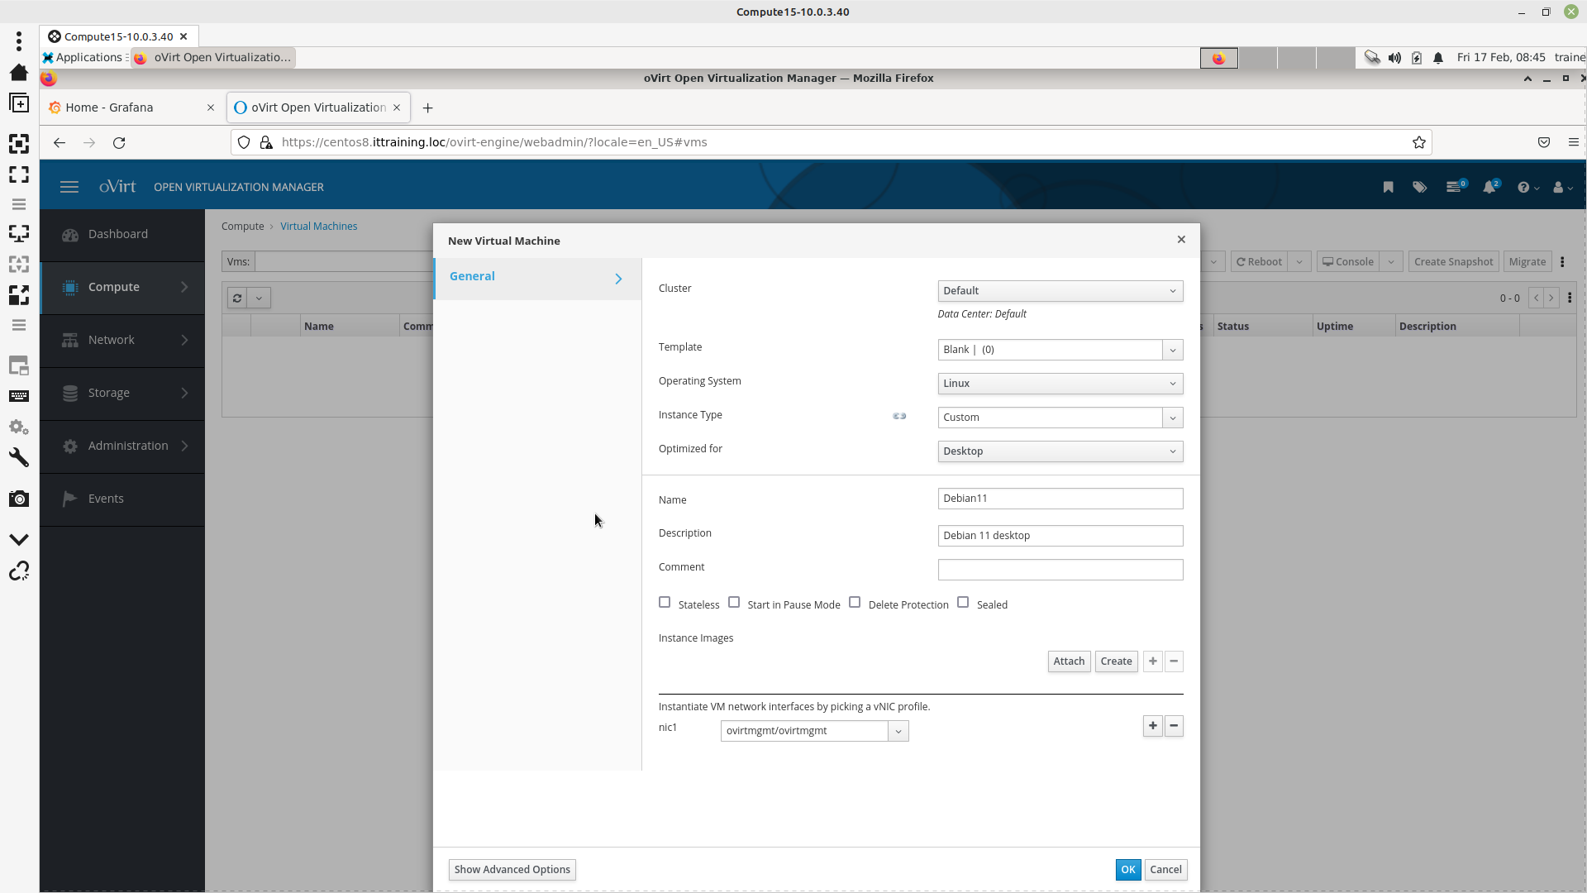Click the refresh icon in VM list toolbar
Image resolution: width=1587 pixels, height=893 pixels.
pos(237,298)
